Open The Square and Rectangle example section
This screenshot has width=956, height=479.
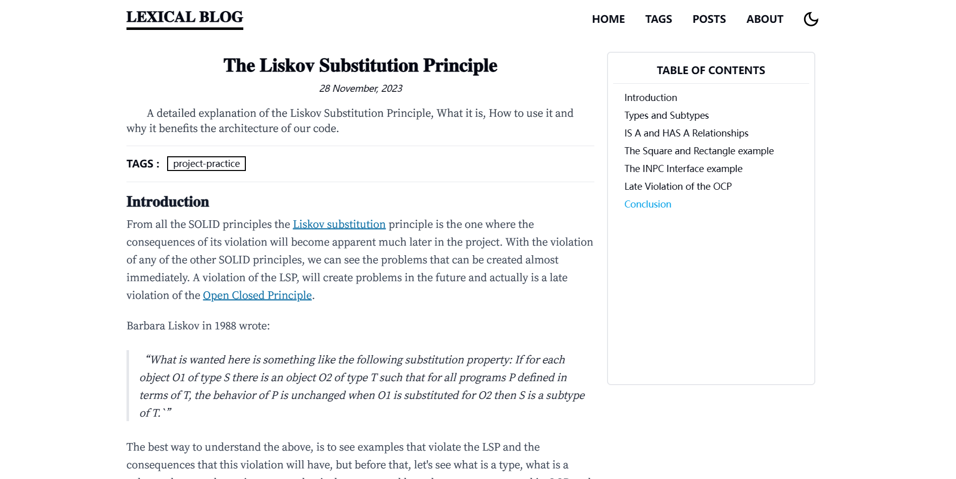[698, 151]
